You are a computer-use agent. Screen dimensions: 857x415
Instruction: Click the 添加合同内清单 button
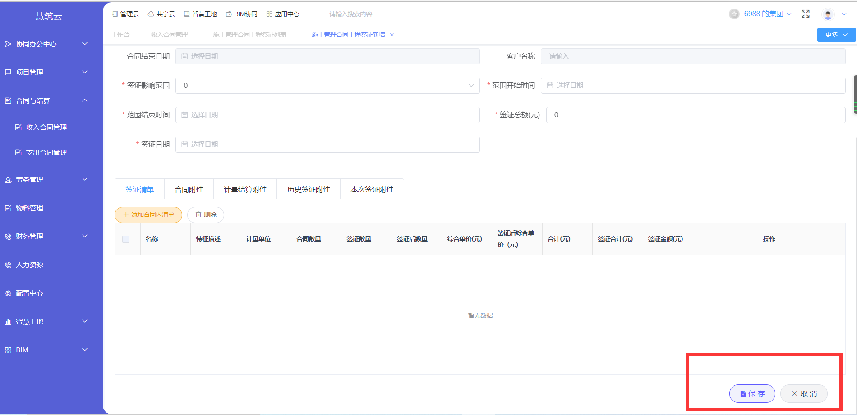148,215
